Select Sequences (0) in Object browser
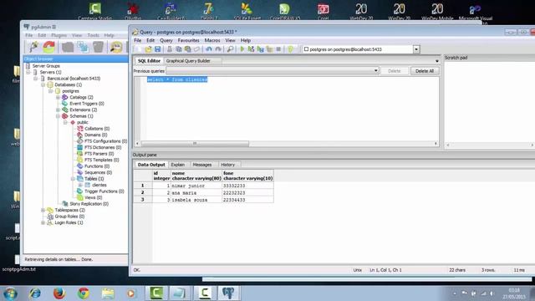 point(98,172)
